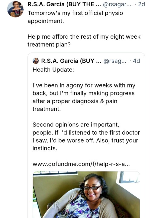Screen dimensions: 151x218
Task: Click the @rsagar... handle on the top tweet
Action: pos(117,5)
